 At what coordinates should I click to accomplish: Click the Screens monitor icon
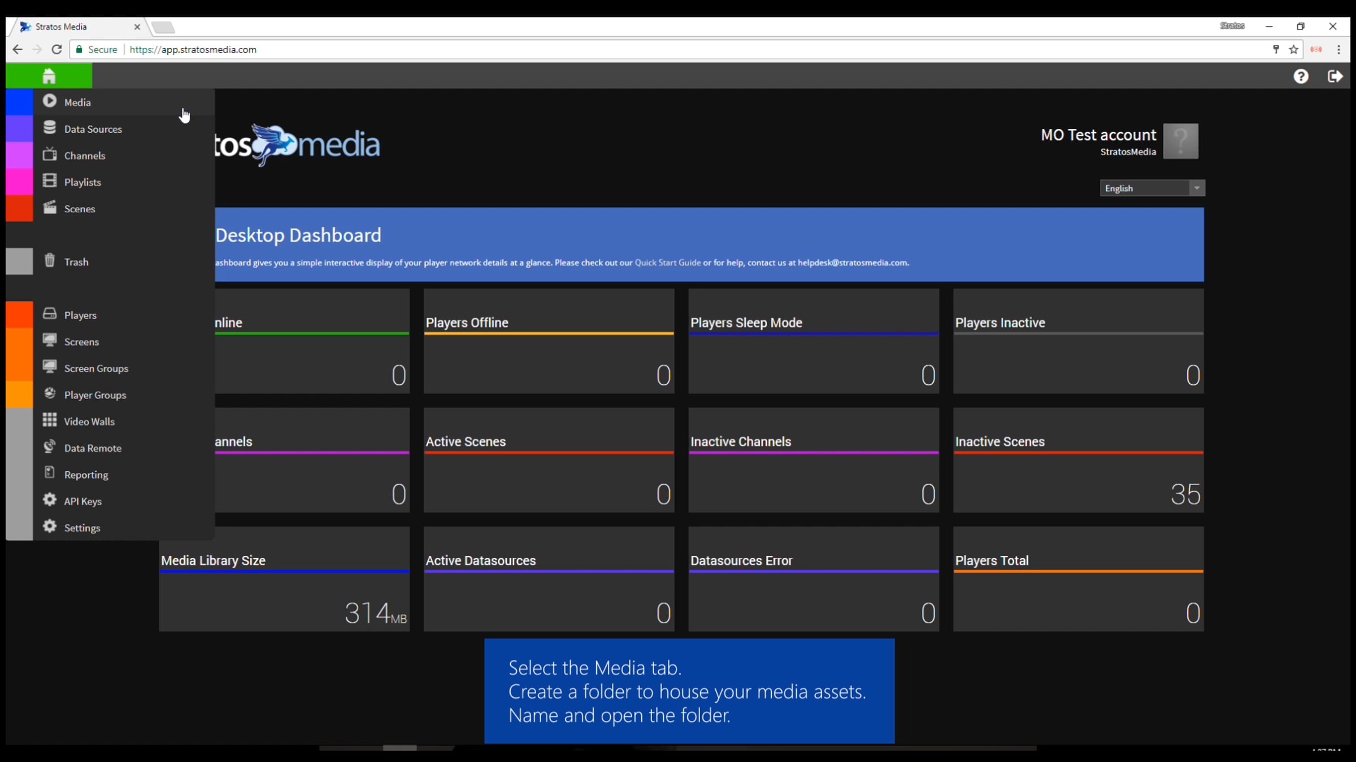point(50,340)
